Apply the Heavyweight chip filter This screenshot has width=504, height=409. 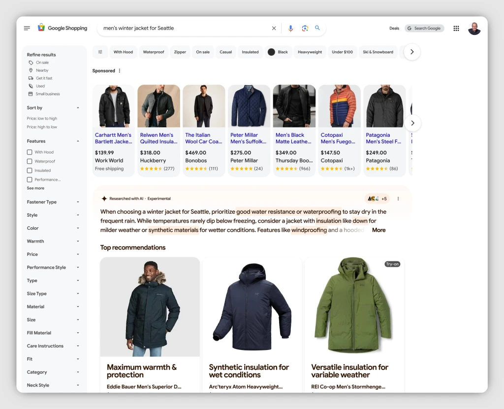coord(310,52)
